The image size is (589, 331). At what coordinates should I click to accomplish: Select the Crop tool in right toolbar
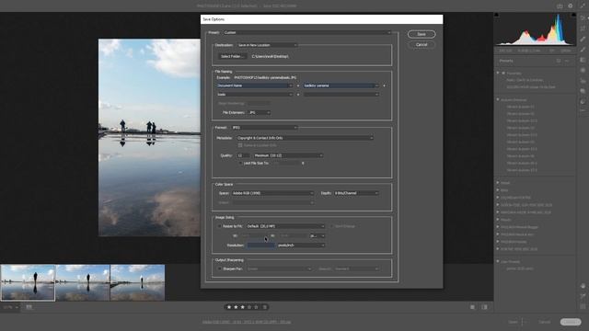[583, 29]
